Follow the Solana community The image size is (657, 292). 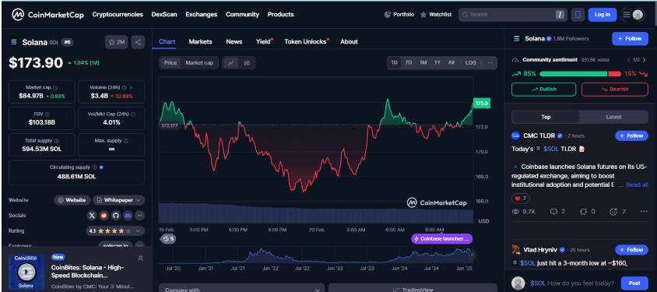(x=630, y=38)
